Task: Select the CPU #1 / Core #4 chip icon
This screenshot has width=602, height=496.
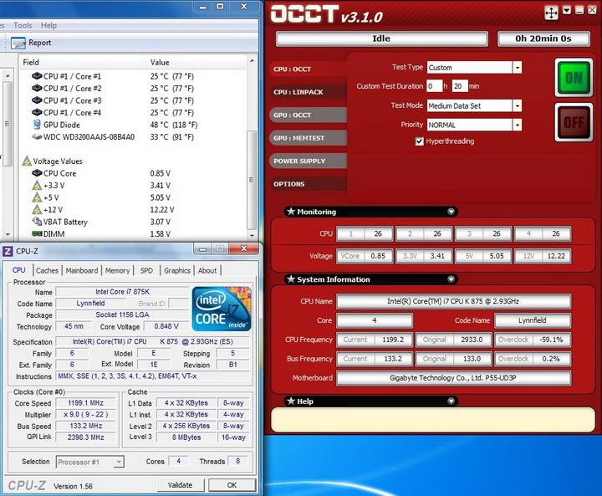Action: pos(37,112)
